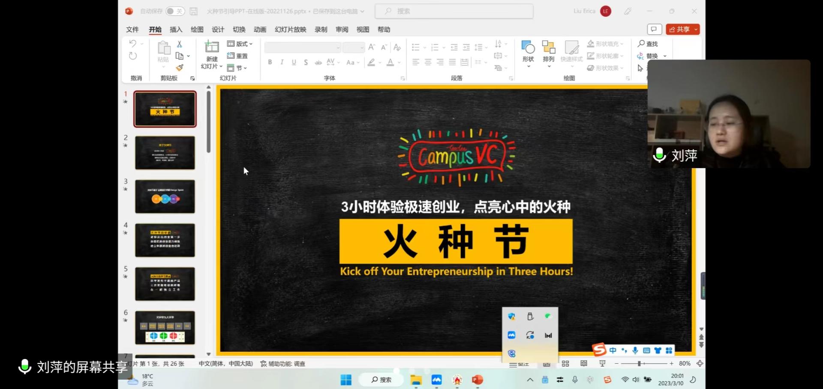Click PowerPoint icon in Windows taskbar
Screen dimensions: 823x389
point(477,380)
